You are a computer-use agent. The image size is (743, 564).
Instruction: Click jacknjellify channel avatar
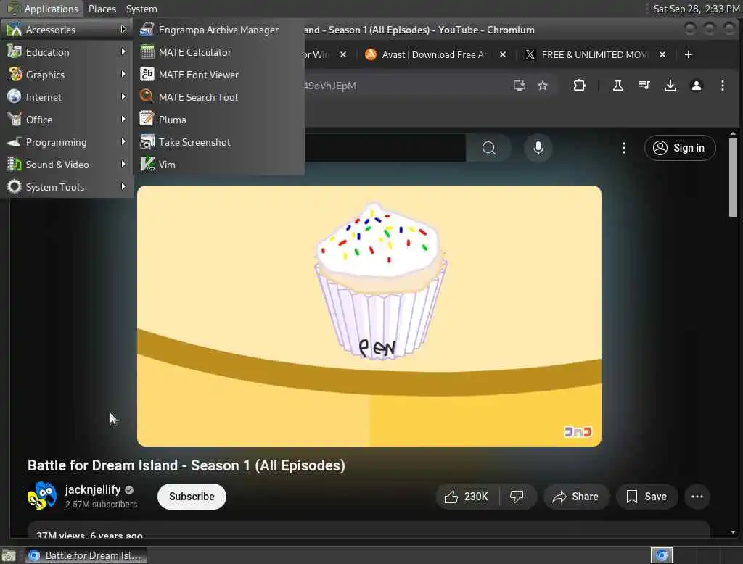pos(41,496)
